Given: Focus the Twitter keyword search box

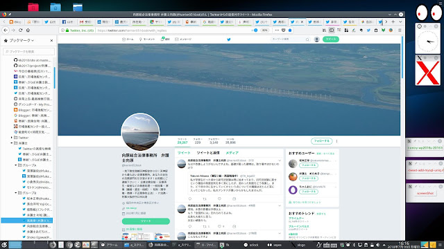Looking at the screenshot, I should tap(290, 39).
